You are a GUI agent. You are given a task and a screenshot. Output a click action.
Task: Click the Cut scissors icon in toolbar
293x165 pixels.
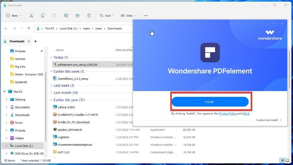pos(31,16)
